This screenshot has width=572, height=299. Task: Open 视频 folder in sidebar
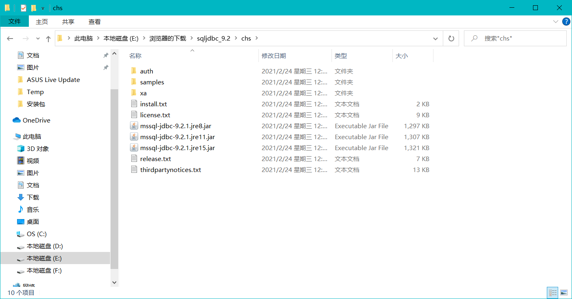coord(28,161)
